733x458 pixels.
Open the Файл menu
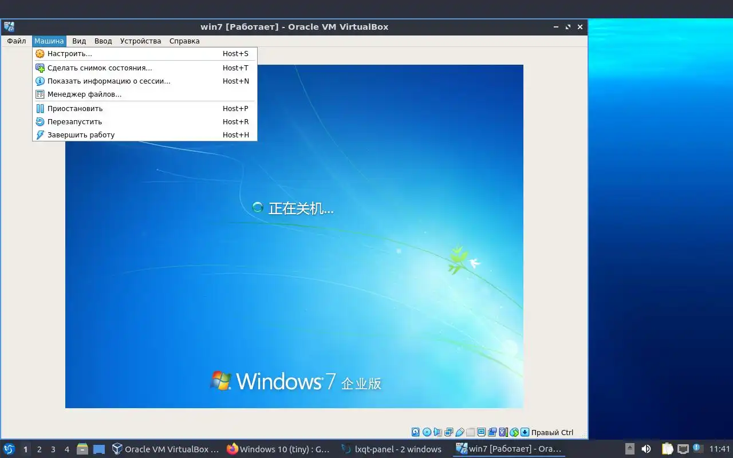(17, 41)
